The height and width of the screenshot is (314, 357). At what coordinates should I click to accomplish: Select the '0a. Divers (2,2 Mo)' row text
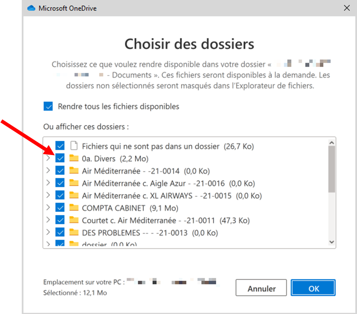coord(115,159)
